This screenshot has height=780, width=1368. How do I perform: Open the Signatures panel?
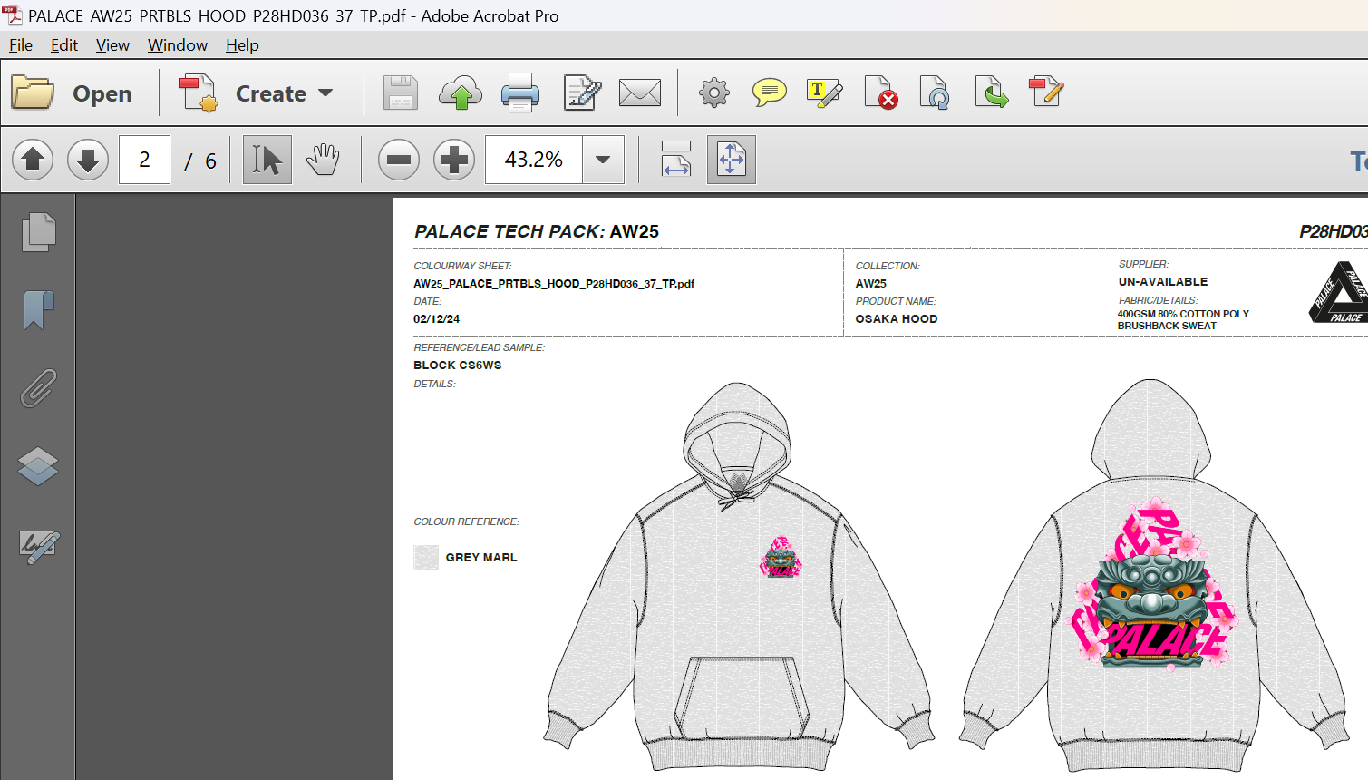(39, 546)
